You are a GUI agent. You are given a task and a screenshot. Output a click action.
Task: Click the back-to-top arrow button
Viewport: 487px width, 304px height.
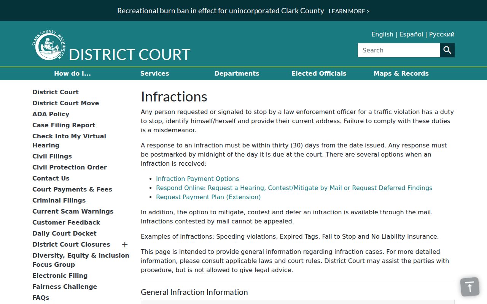pyautogui.click(x=470, y=287)
